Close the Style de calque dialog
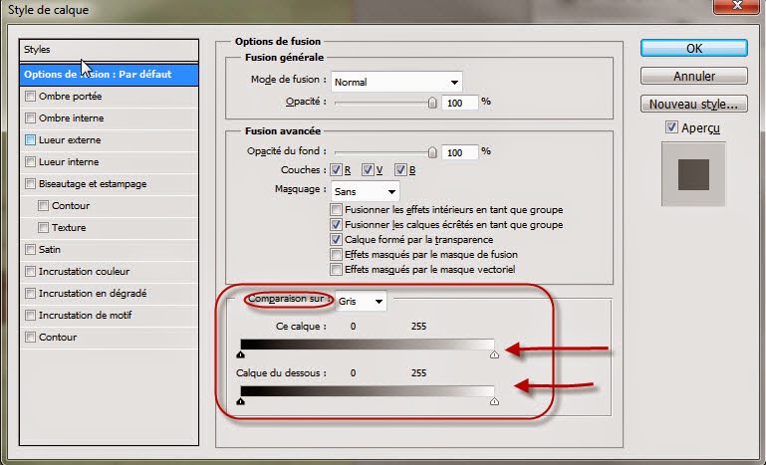This screenshot has width=766, height=465. point(738,6)
